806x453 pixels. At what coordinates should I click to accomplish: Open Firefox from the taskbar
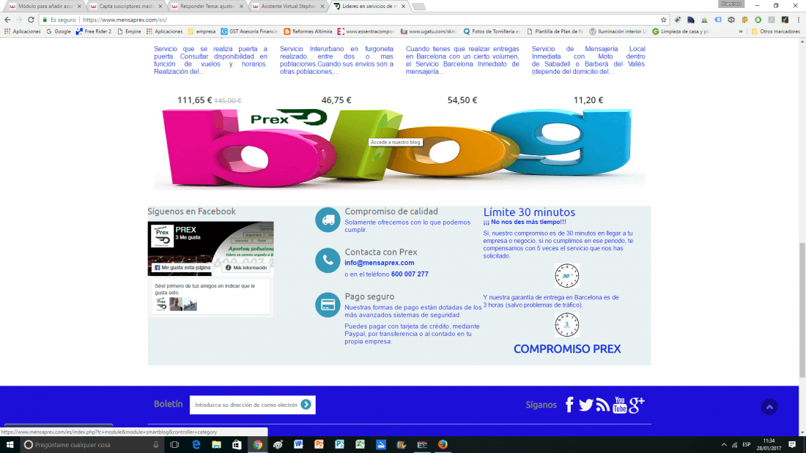[x=443, y=445]
